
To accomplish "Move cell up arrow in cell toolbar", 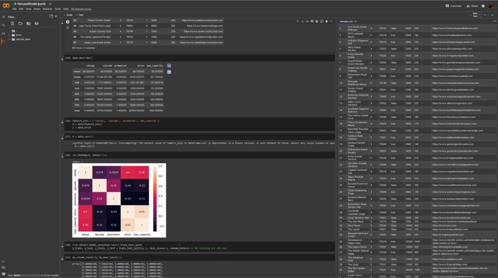I will [x=298, y=21].
